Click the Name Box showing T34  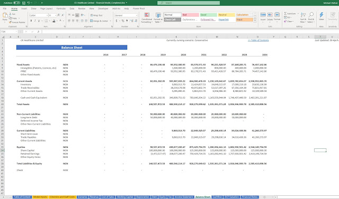click(x=9, y=32)
